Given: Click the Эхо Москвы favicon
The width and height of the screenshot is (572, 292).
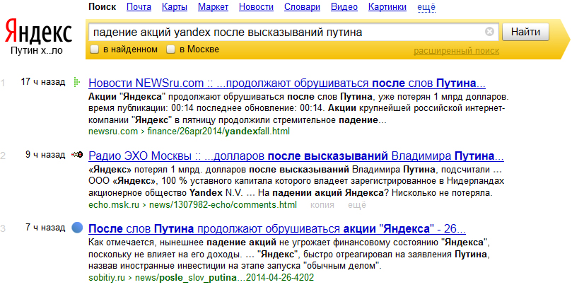Looking at the screenshot, I should [77, 155].
